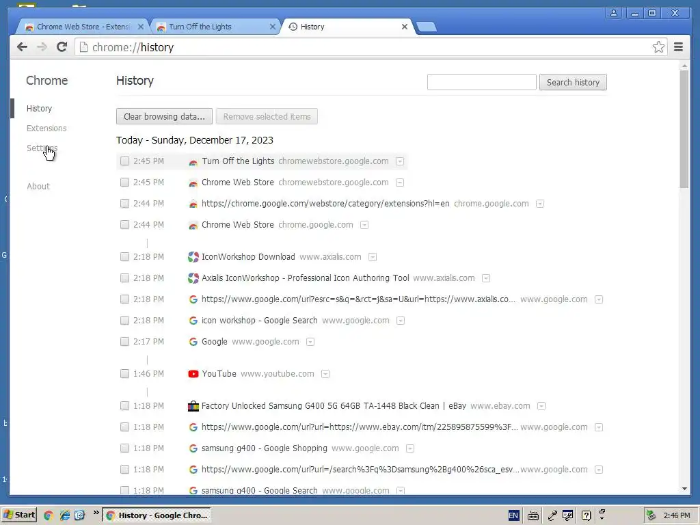Click Google favicon beside 2:17 PM Google entry
Image resolution: width=700 pixels, height=525 pixels.
click(193, 342)
